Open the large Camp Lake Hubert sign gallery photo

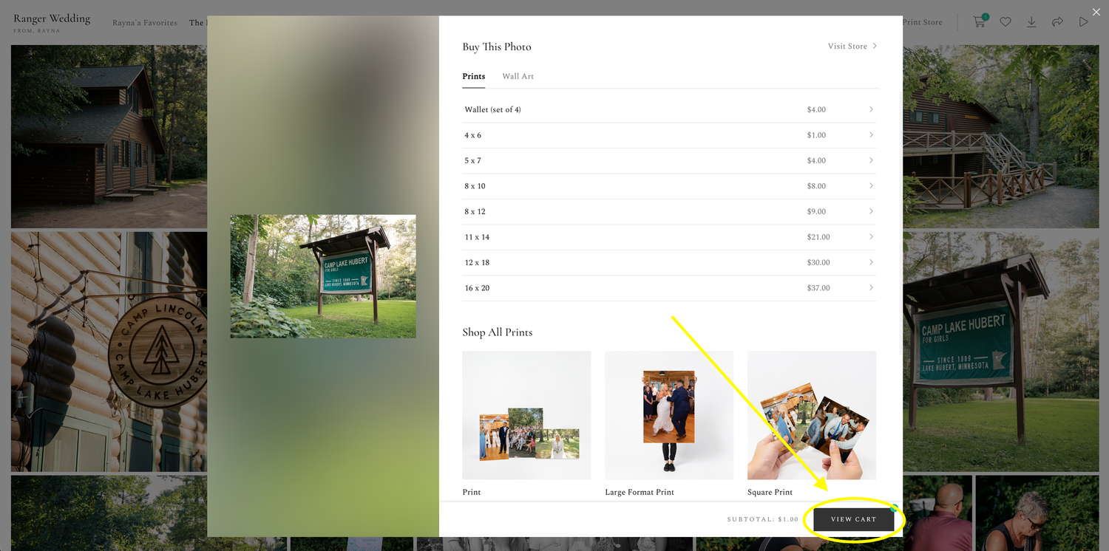pos(1001,352)
